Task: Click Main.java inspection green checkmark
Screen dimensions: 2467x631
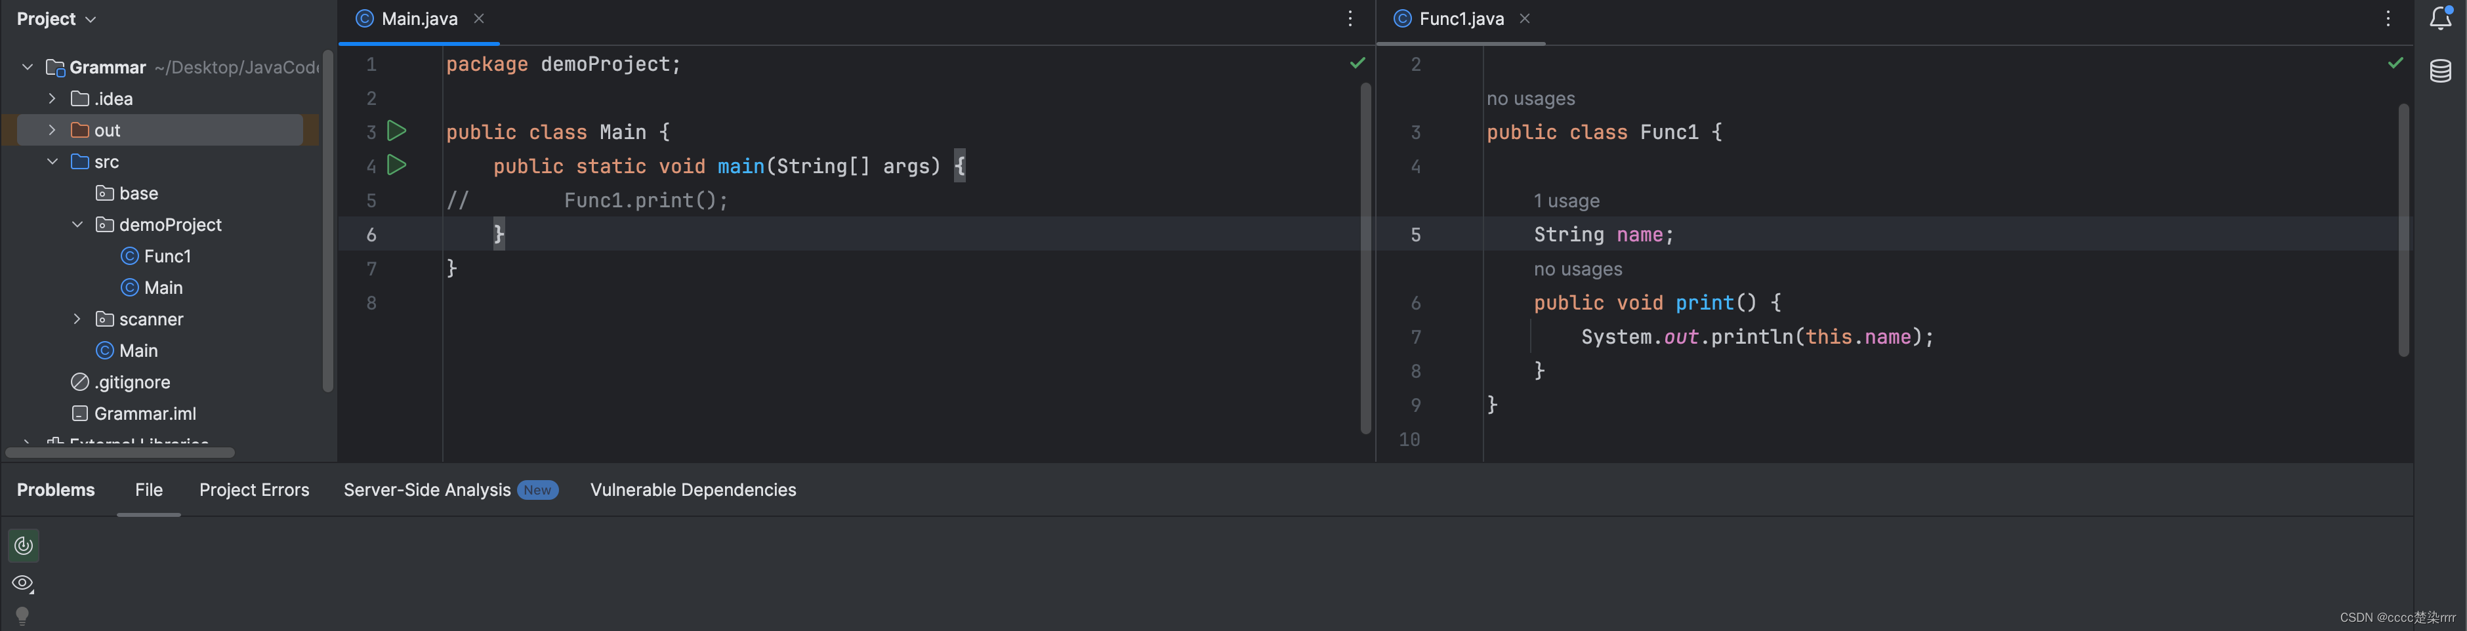Action: click(1358, 63)
